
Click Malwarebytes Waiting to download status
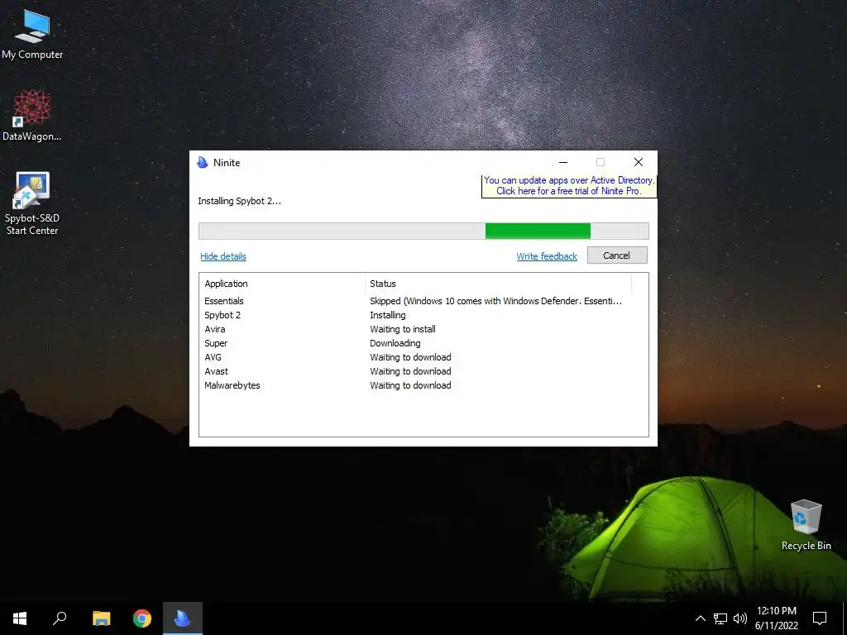coord(410,385)
